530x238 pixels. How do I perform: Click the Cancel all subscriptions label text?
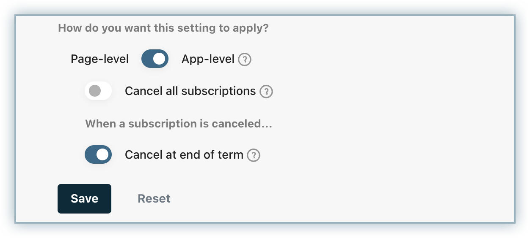click(x=190, y=91)
